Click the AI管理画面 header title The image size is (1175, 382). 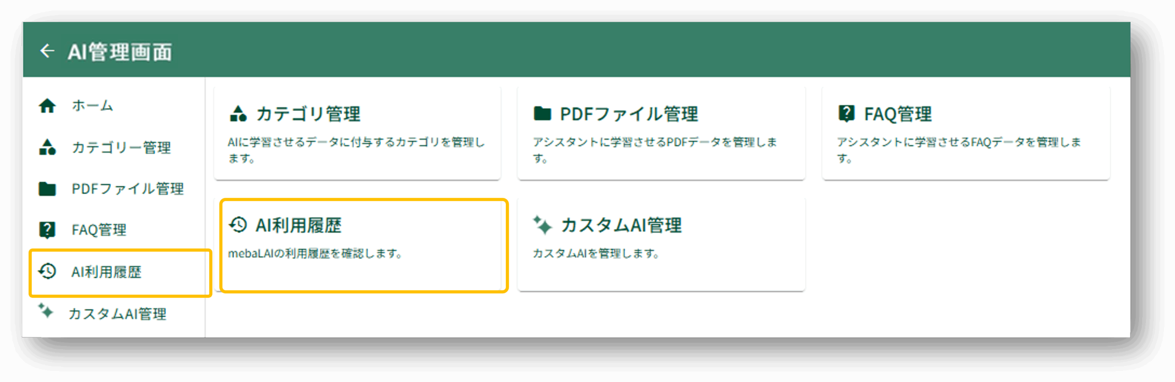pos(120,51)
